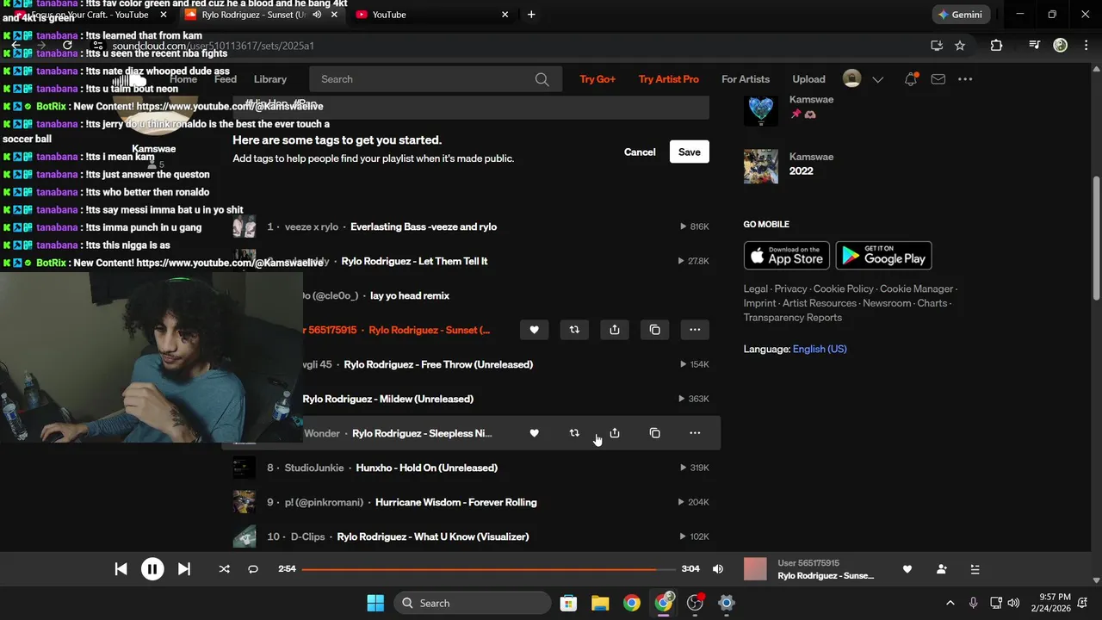Seek along the track progress bar
The image size is (1102, 620).
[x=488, y=569]
